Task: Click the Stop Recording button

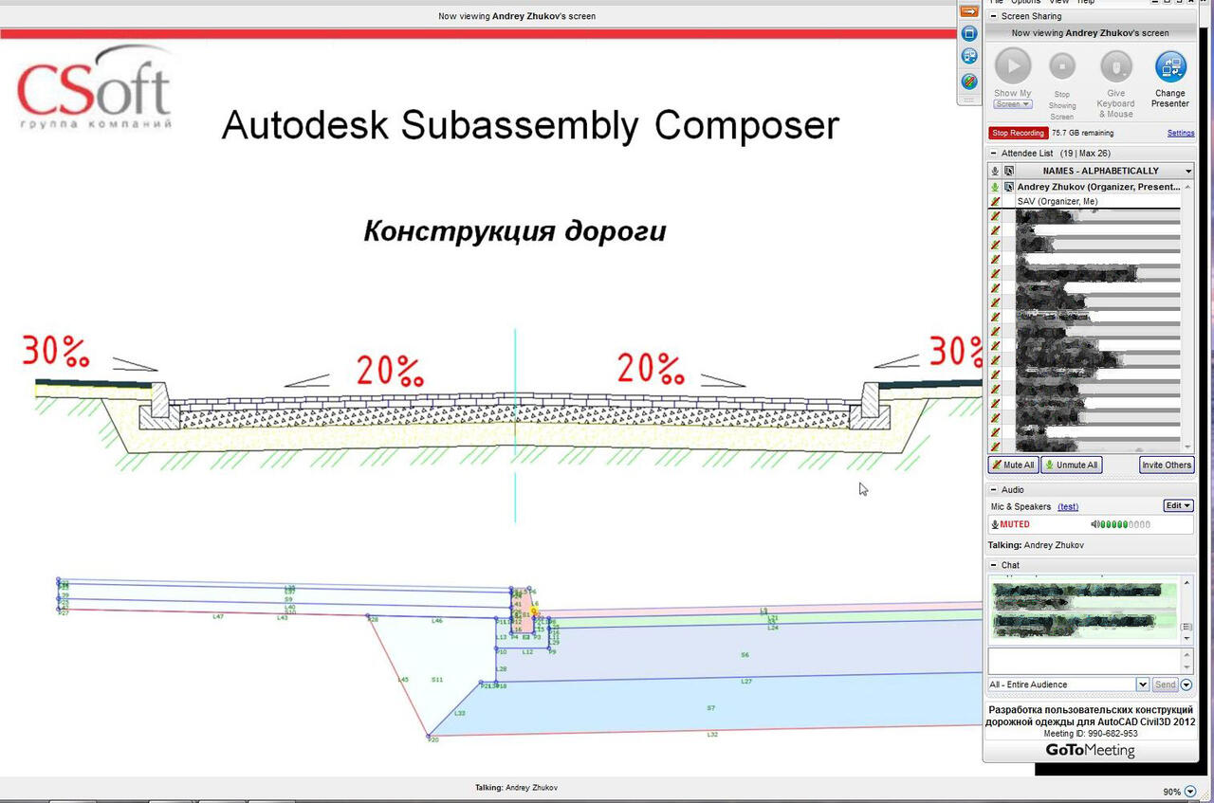Action: [1019, 133]
